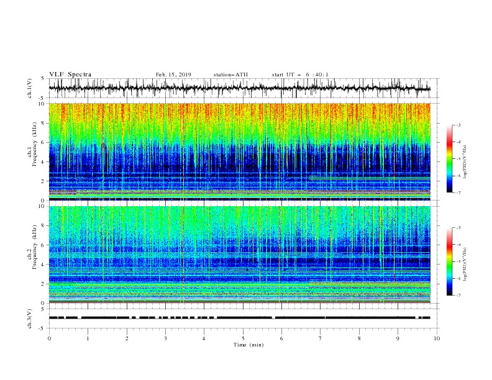
Task: Click the ch.1 color scale bar
Action: click(x=449, y=159)
